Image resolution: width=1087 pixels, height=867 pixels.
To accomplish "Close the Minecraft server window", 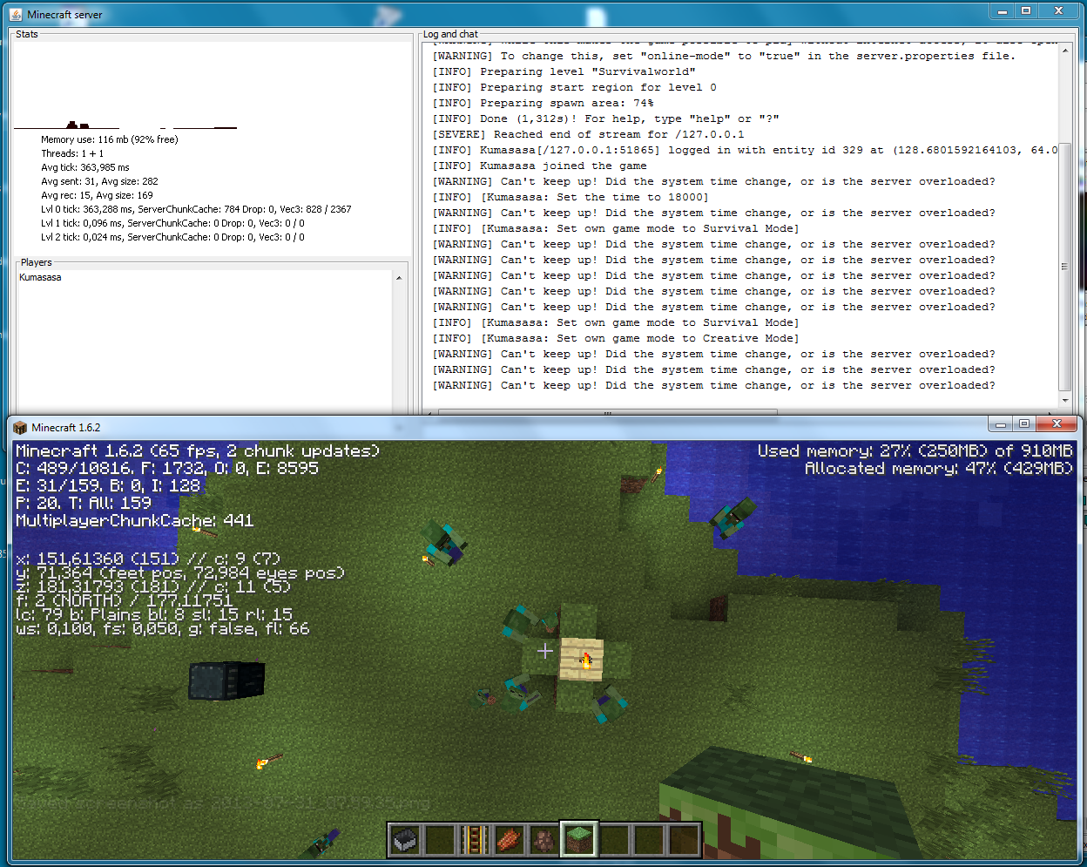I will pyautogui.click(x=1059, y=10).
